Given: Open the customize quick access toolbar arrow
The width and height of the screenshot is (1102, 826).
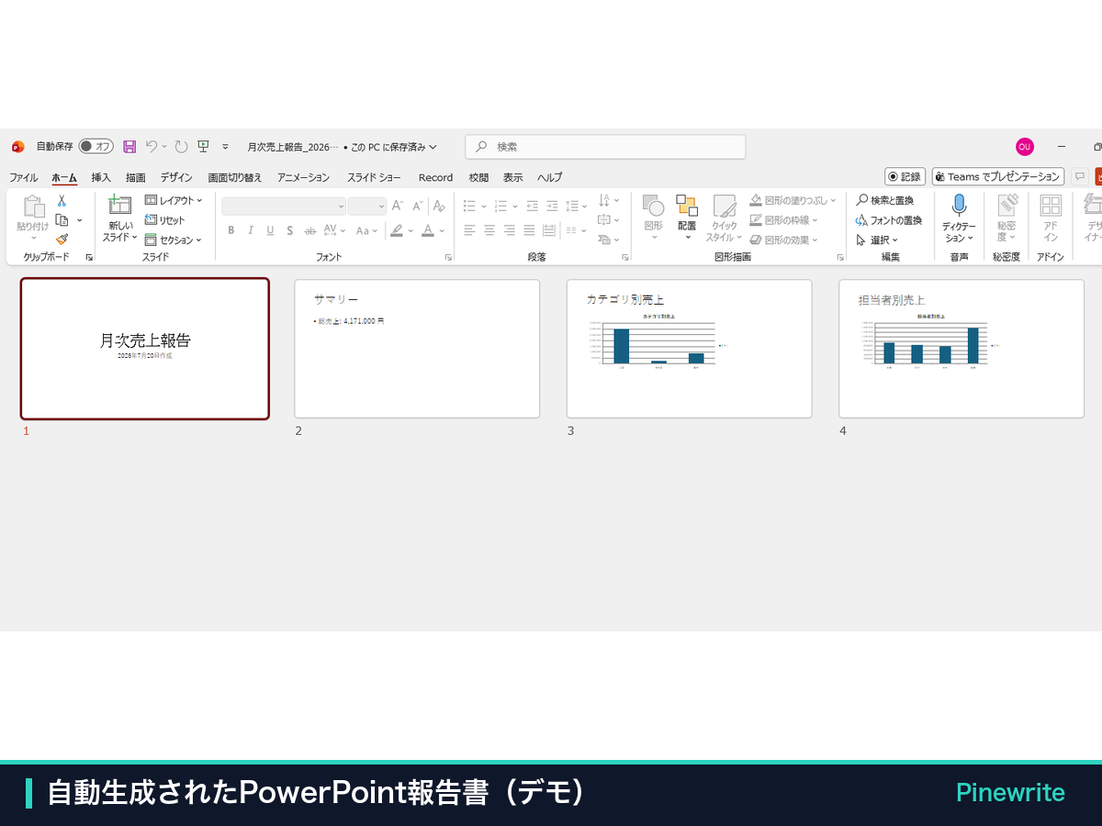Looking at the screenshot, I should tap(225, 147).
